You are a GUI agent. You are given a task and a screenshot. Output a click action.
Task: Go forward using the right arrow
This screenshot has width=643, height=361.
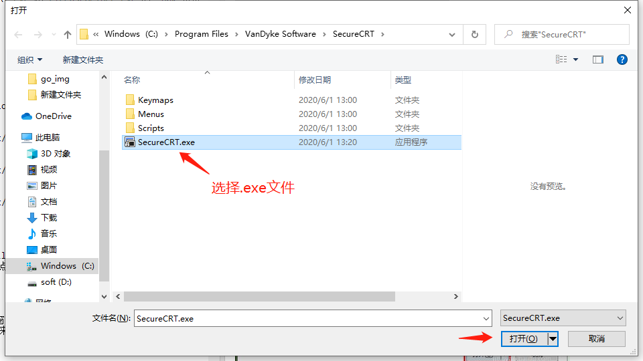point(38,35)
